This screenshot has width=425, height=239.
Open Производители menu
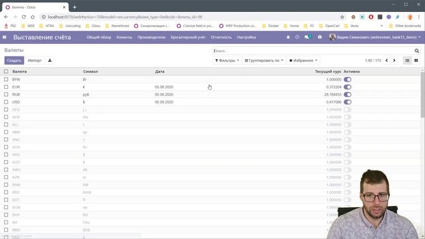point(151,37)
